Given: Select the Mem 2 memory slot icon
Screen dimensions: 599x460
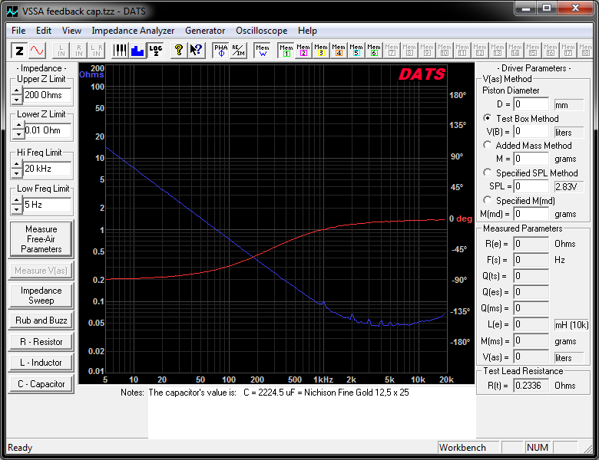Looking at the screenshot, I should point(303,50).
